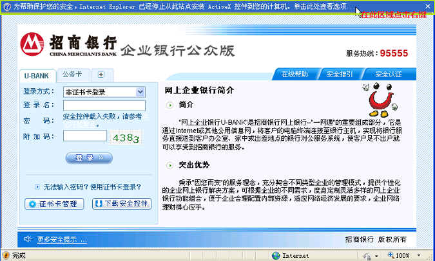Click the green arrow icon beside 突出优势
The width and height of the screenshot is (435, 261).
tap(169, 165)
